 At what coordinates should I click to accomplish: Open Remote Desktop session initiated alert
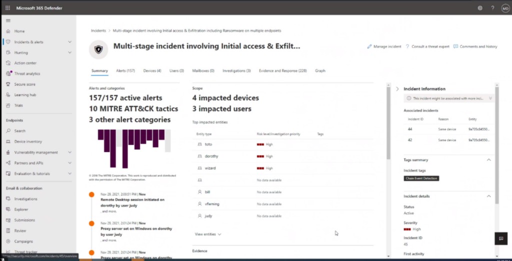coord(132,202)
